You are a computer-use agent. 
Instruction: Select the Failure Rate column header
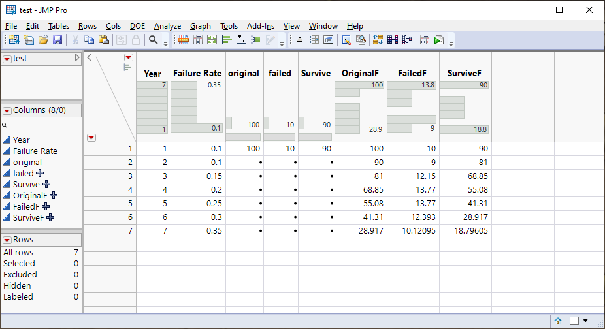(x=197, y=73)
